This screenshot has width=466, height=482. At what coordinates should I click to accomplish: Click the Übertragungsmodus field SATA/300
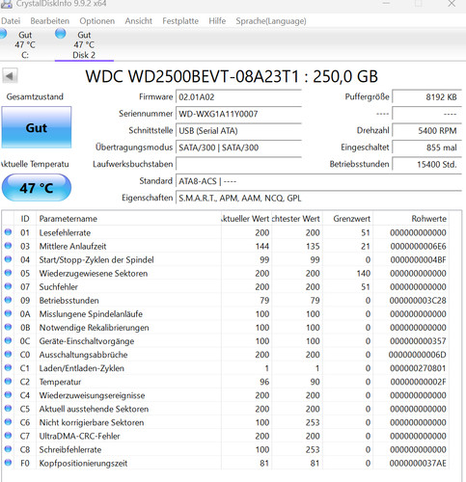pyautogui.click(x=238, y=147)
